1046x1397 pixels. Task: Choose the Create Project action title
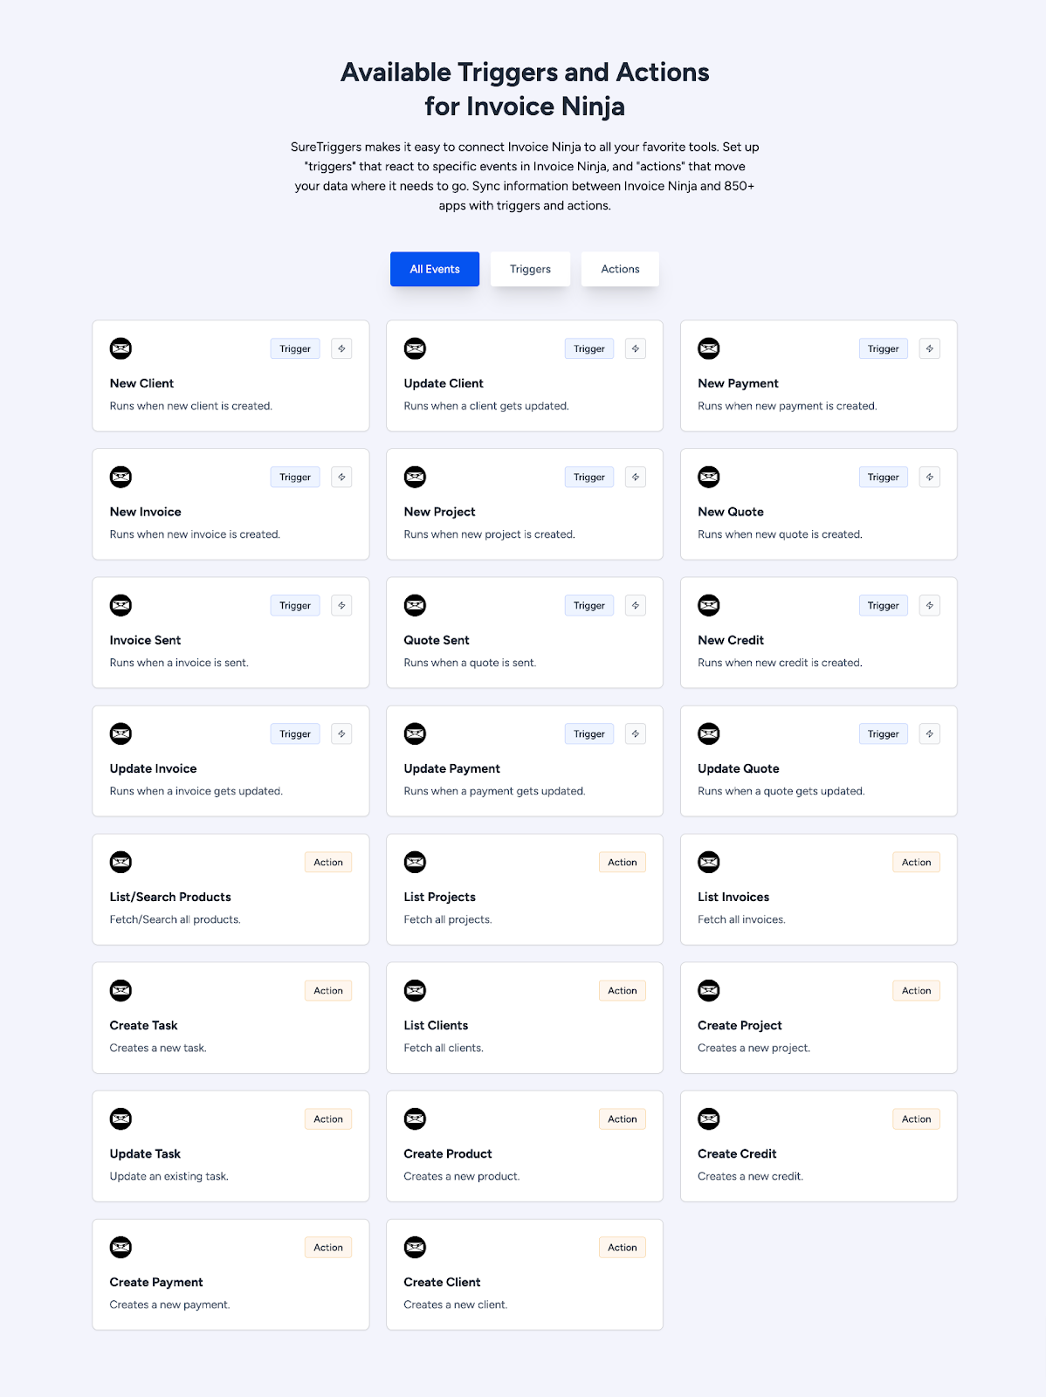pos(740,1025)
